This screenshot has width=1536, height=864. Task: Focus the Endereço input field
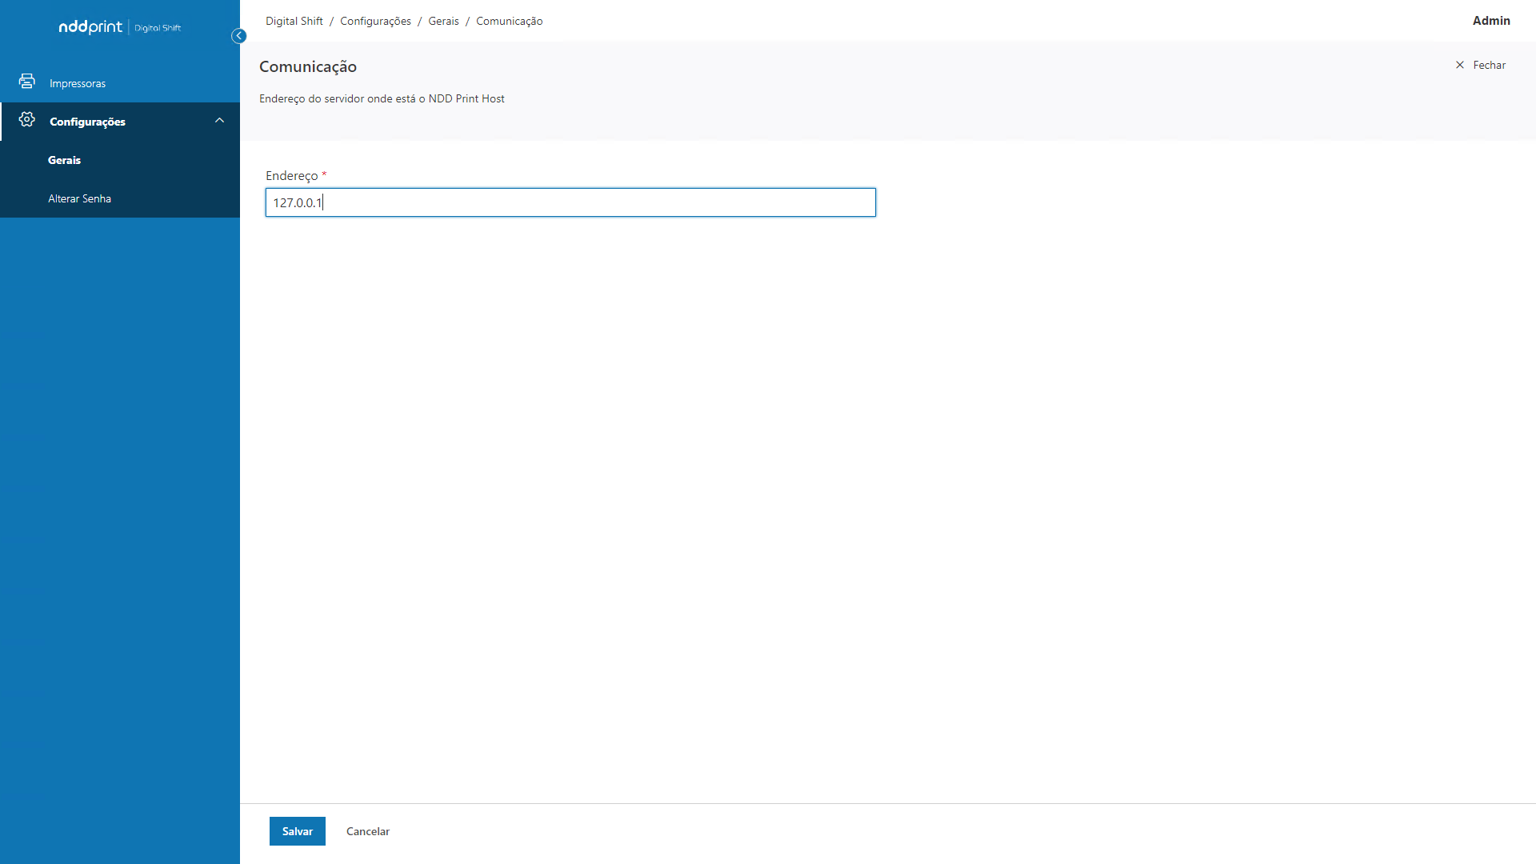click(x=570, y=202)
